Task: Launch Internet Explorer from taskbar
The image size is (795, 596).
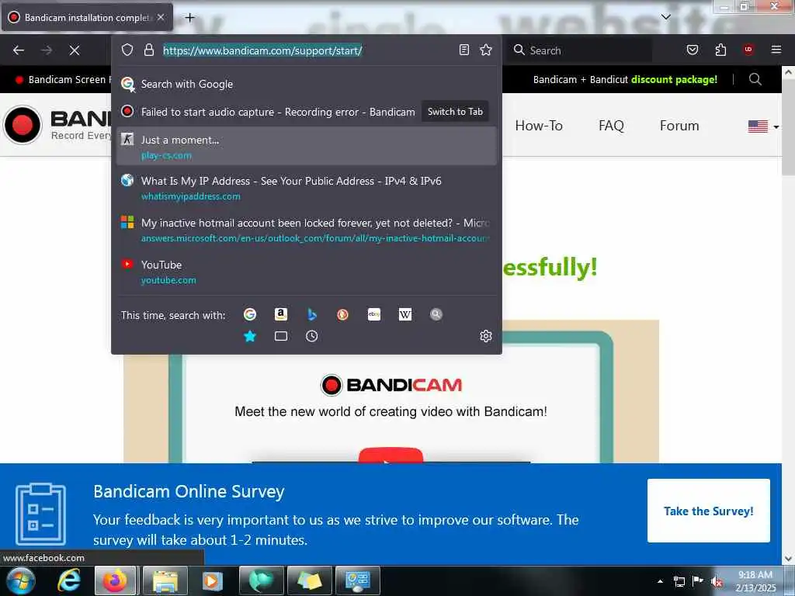Action: point(69,580)
